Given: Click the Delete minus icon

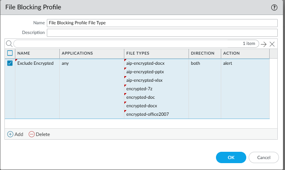Looking at the screenshot, I should click(32, 134).
